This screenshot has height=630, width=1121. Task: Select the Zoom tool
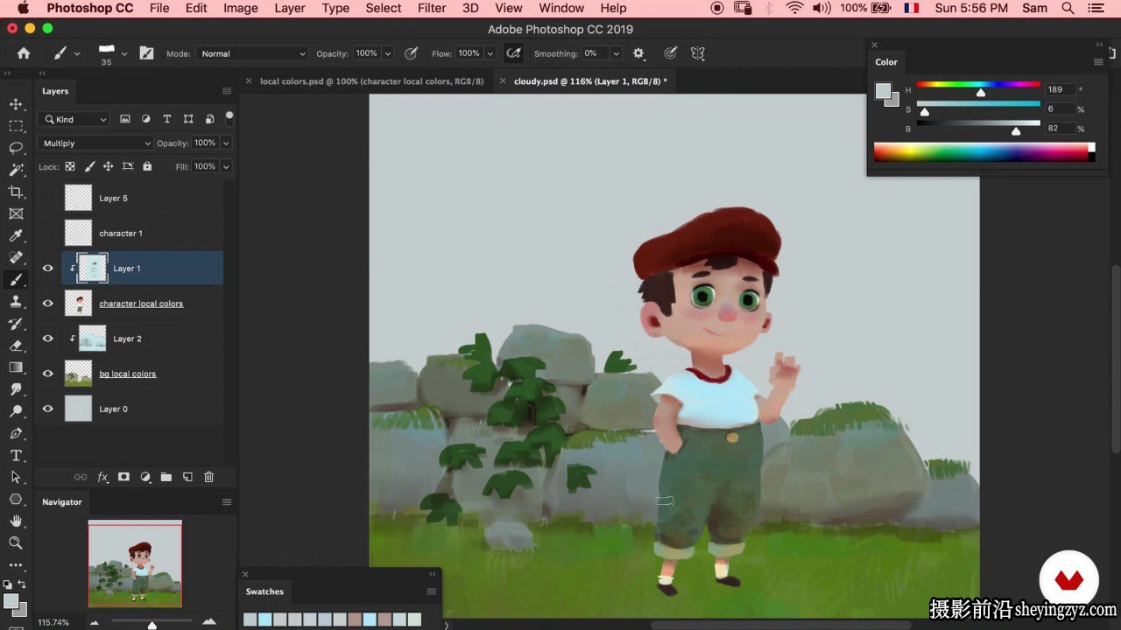pyautogui.click(x=16, y=542)
